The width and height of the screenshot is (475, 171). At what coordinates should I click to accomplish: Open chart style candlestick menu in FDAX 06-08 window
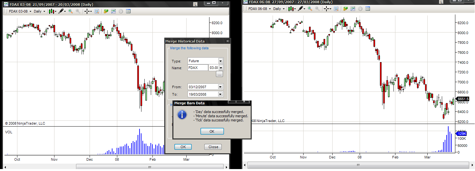click(291, 9)
